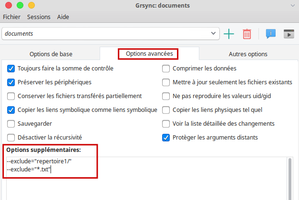
Task: Enable Voir la liste détaillée des changements
Action: pos(166,124)
